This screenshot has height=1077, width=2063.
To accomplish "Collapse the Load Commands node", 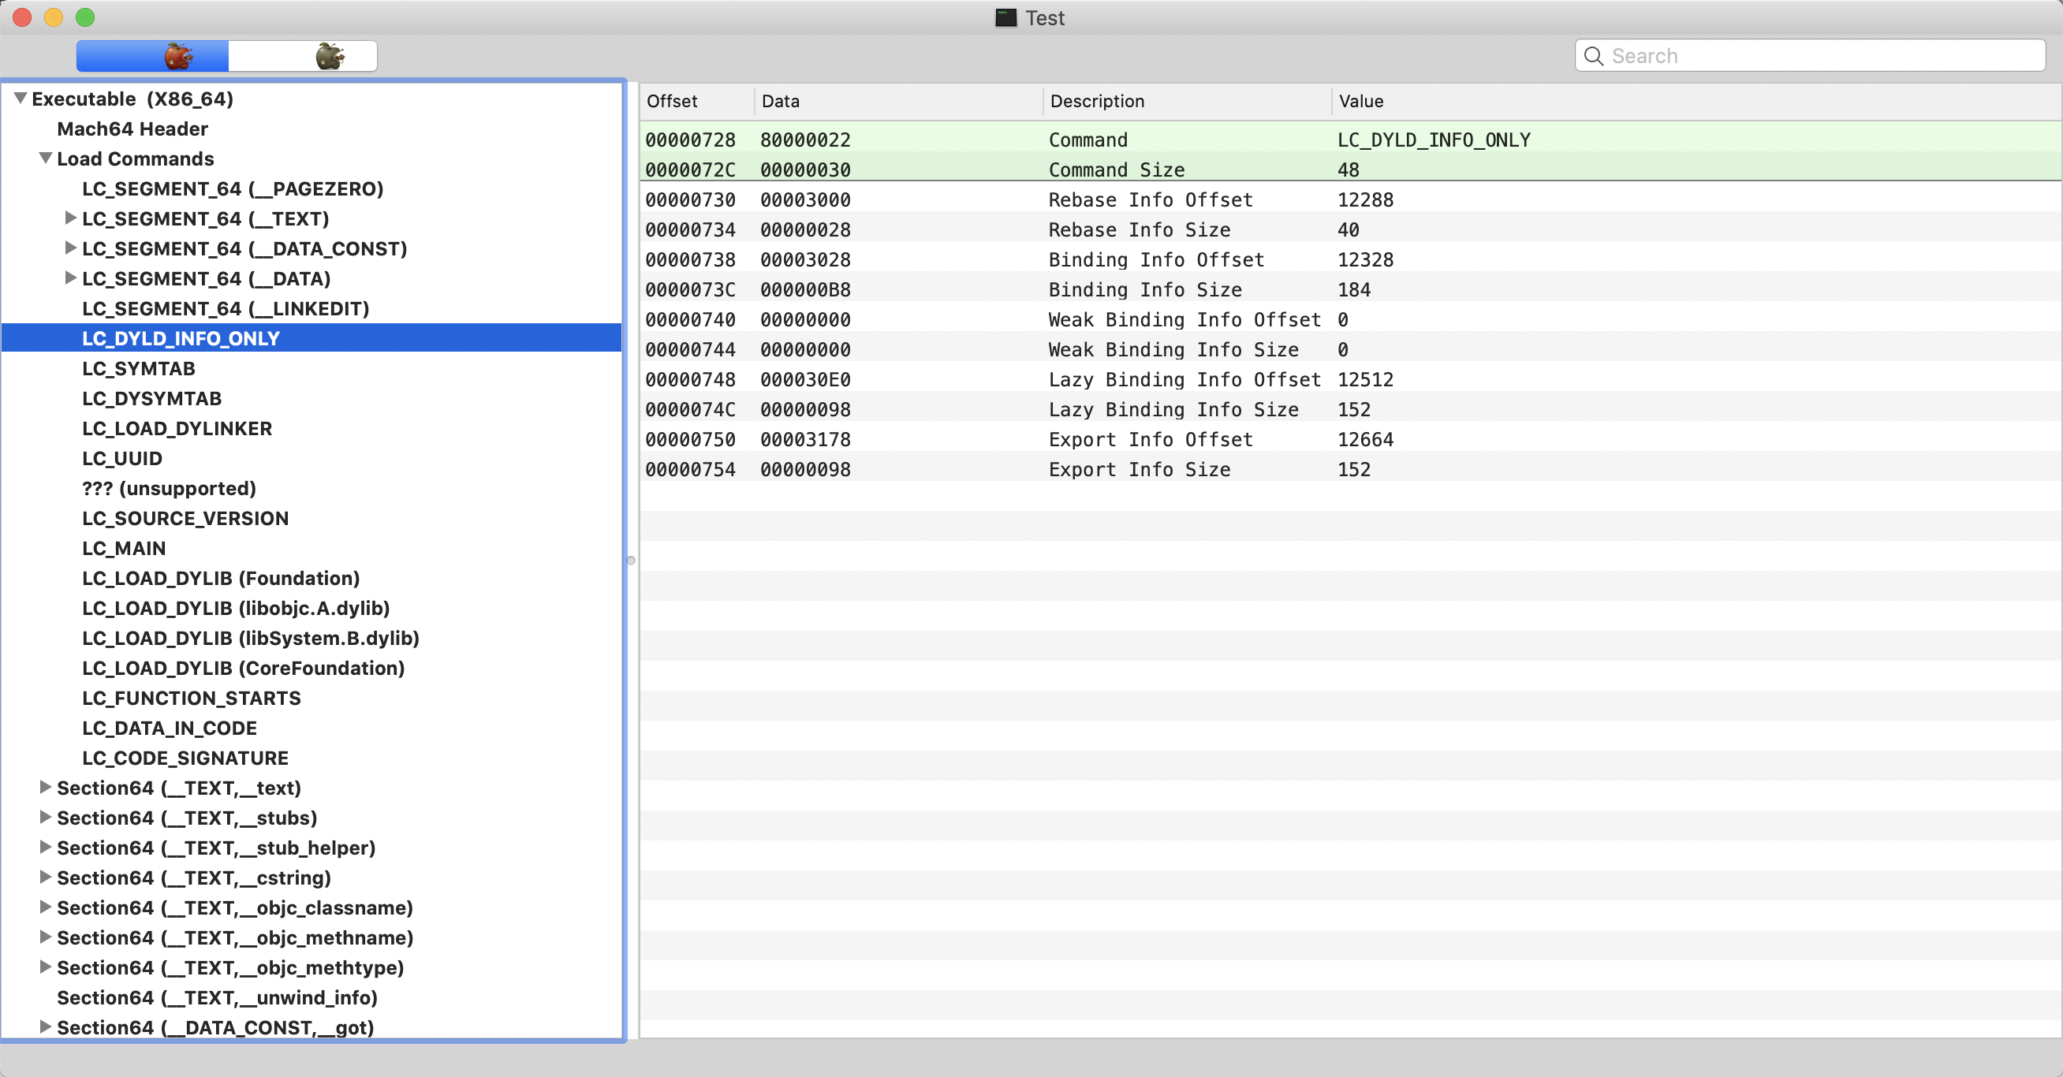I will pyautogui.click(x=46, y=158).
